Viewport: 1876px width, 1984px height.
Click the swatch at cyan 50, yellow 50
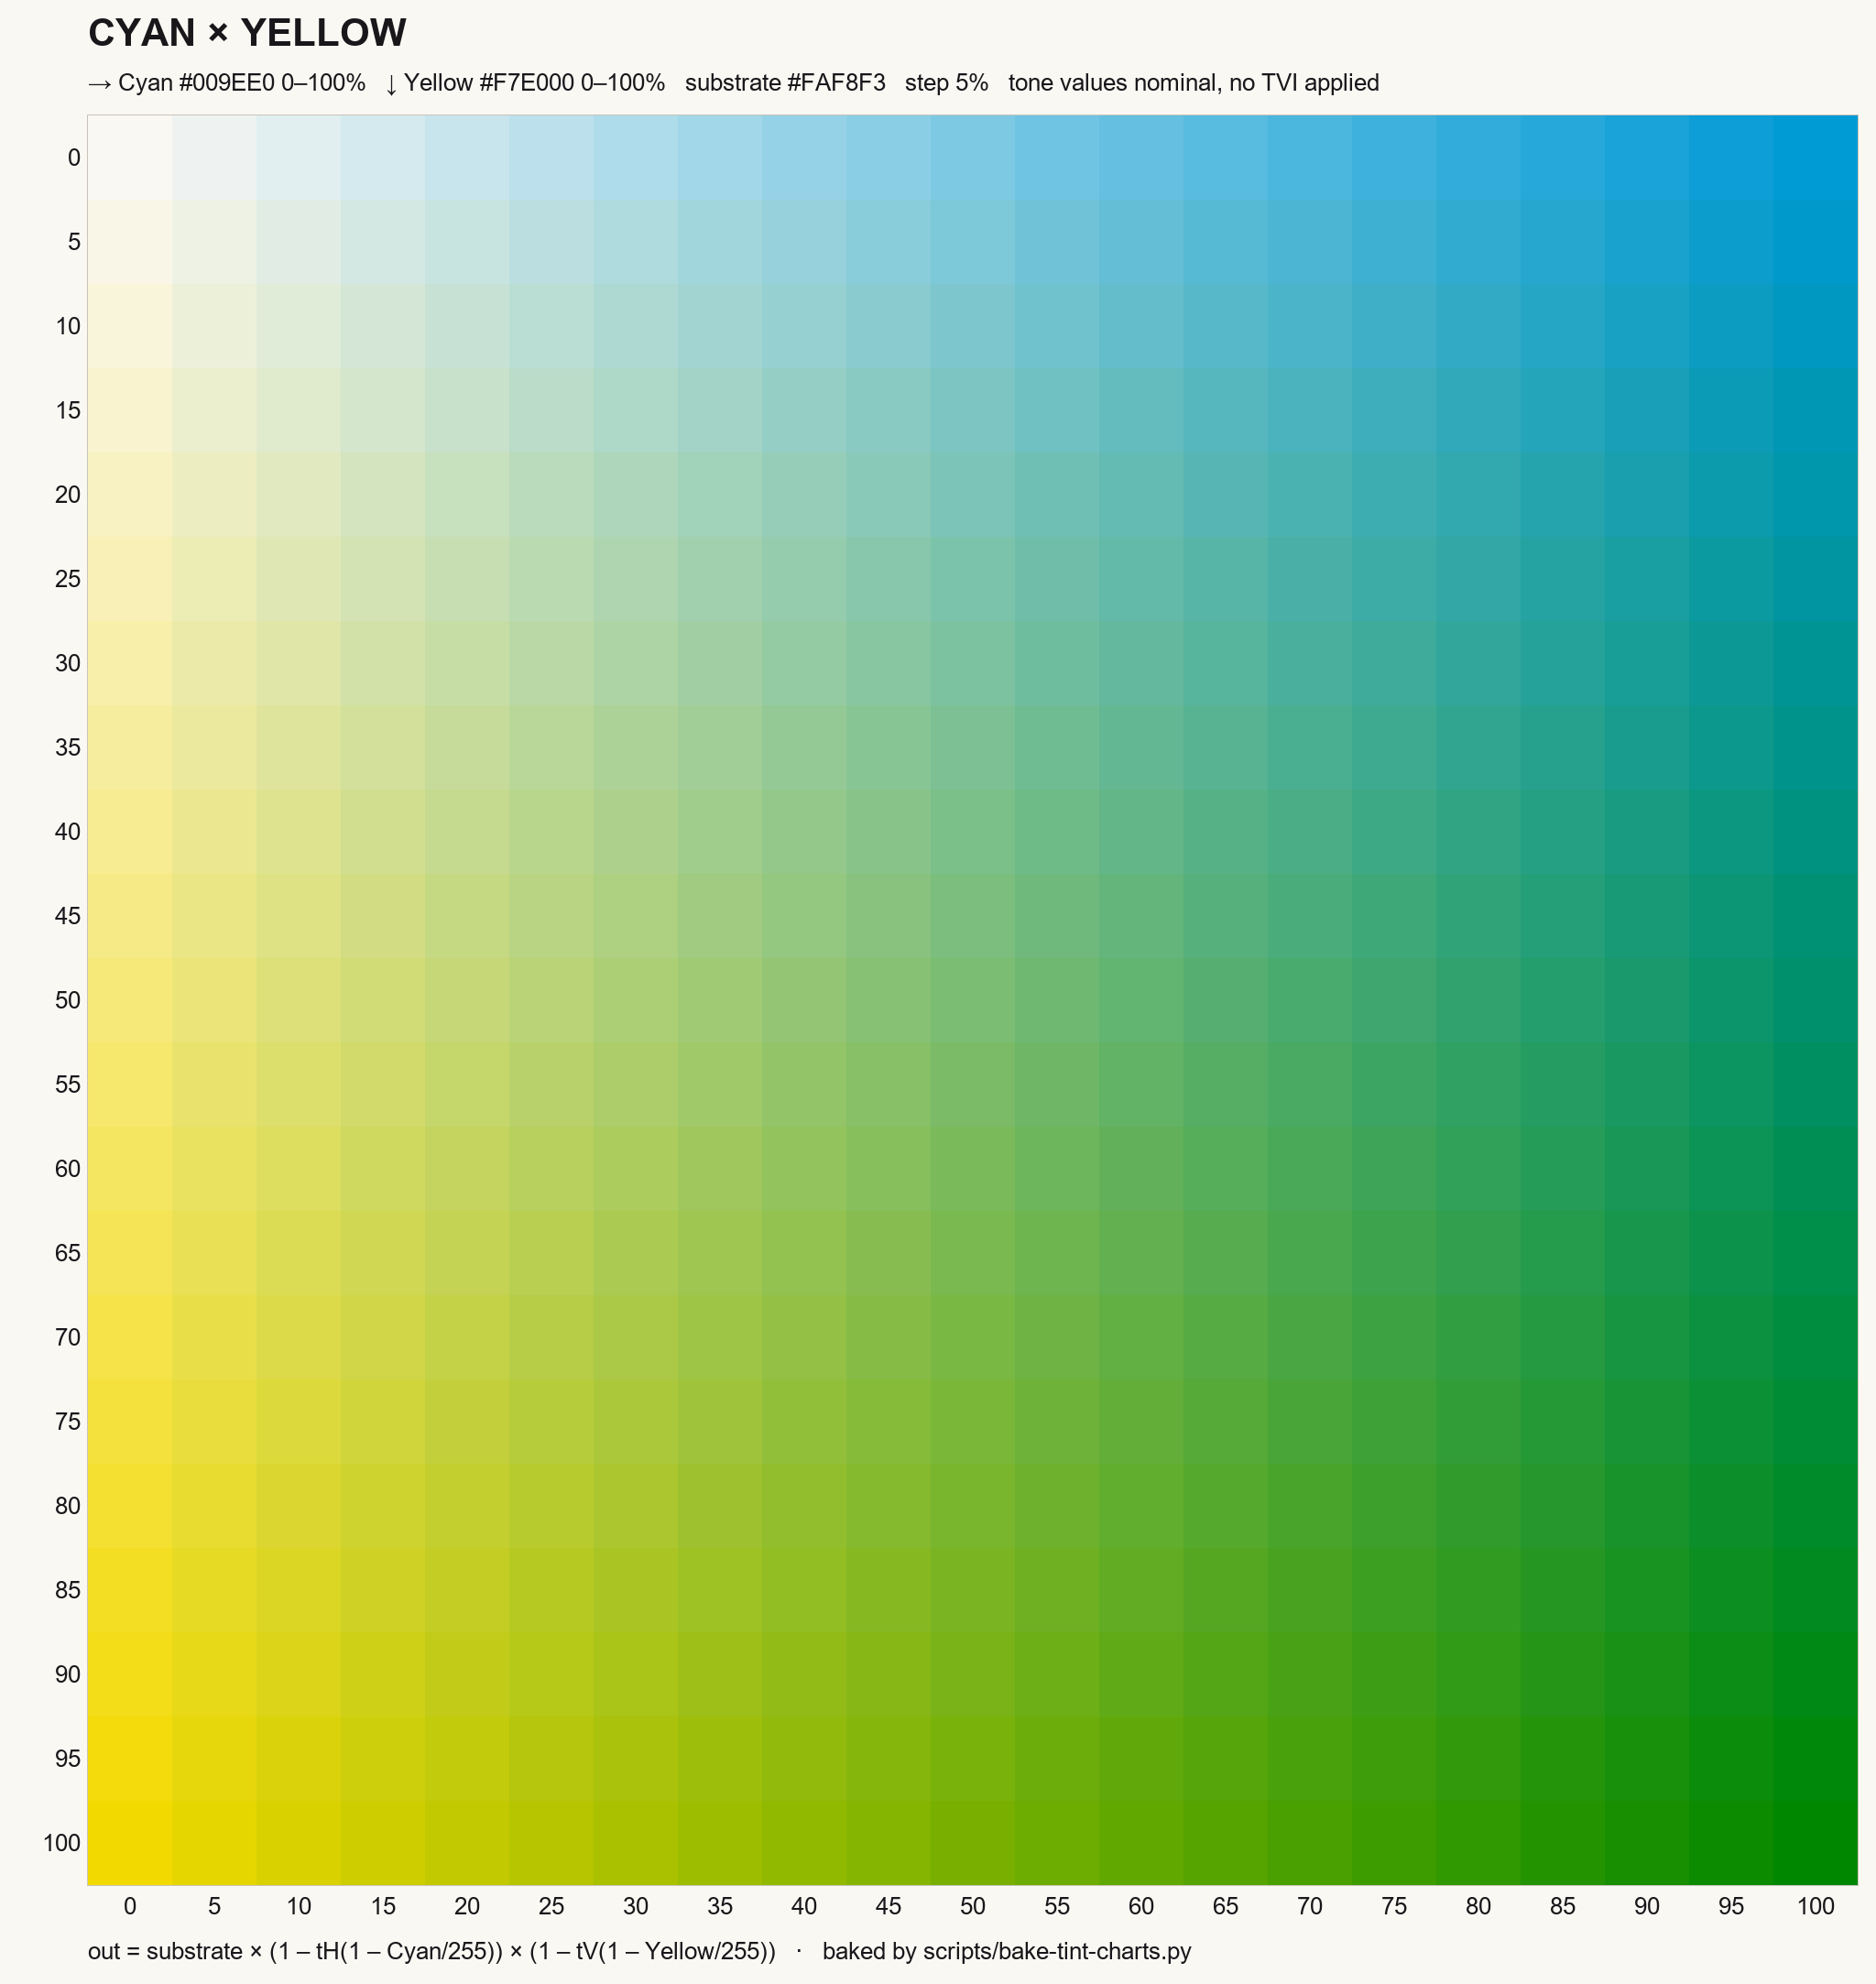click(973, 1001)
